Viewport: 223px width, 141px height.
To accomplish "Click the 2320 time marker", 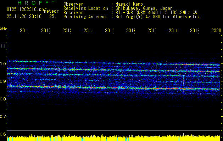I will [x=216, y=31].
